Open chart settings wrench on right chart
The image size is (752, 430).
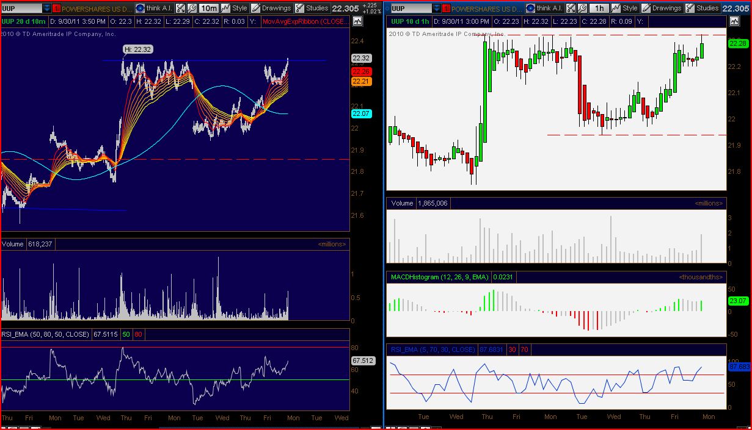tap(582, 8)
